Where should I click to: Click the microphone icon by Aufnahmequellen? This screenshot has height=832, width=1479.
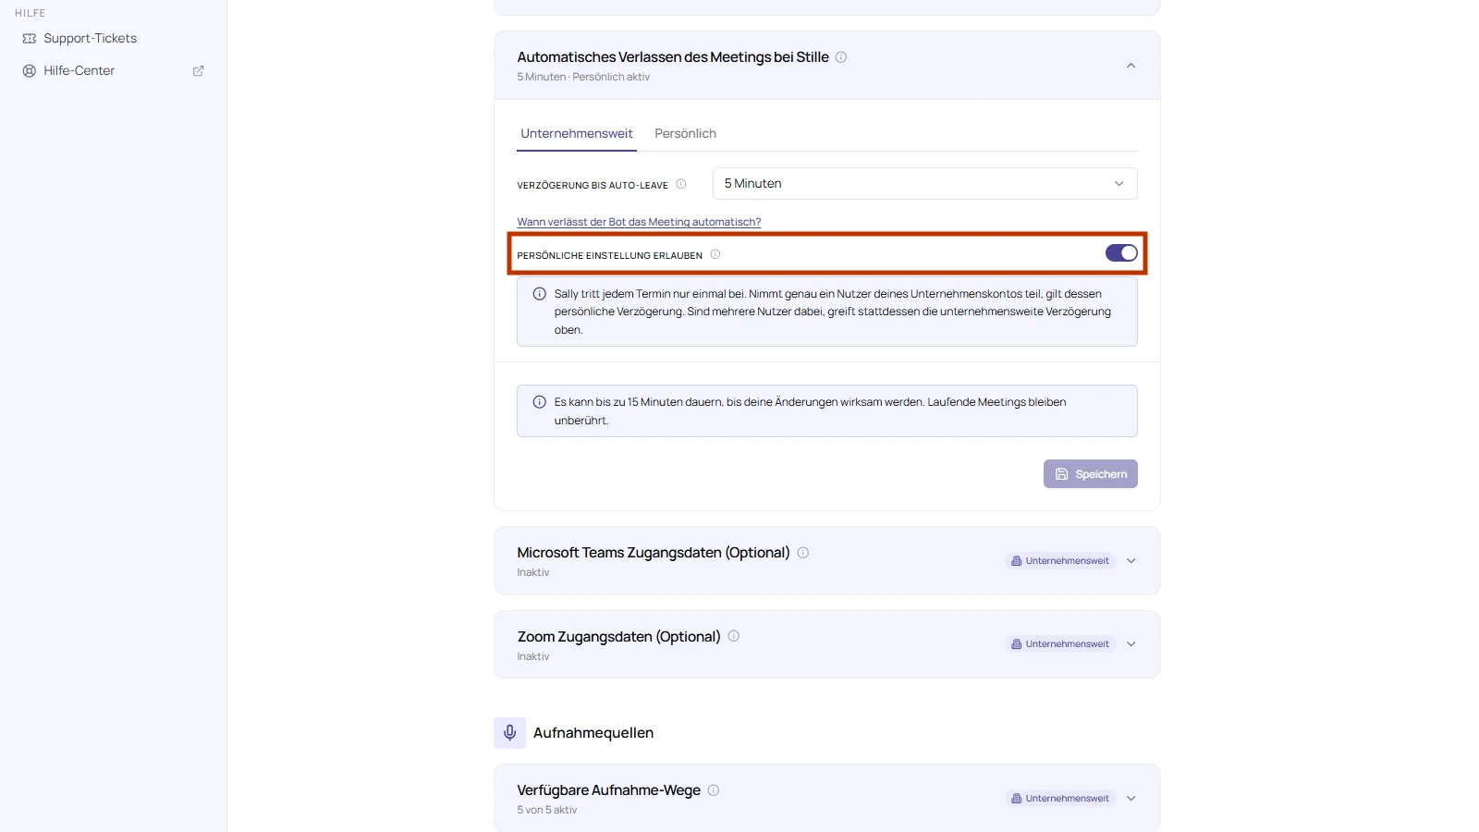pyautogui.click(x=509, y=733)
